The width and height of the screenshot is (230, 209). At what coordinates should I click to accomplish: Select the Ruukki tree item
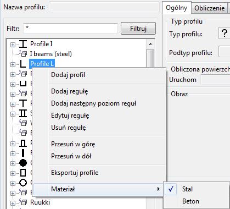(40, 202)
